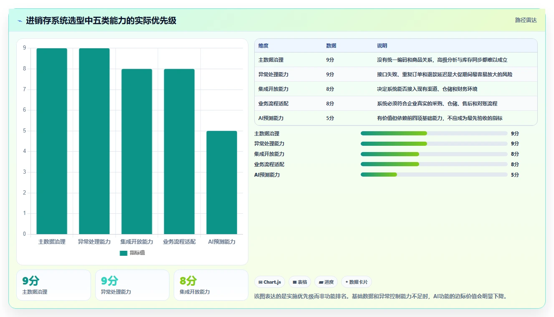Screen dimensions: 554x317
Task: Click the 路径雷达 label in header
Action: coord(526,20)
